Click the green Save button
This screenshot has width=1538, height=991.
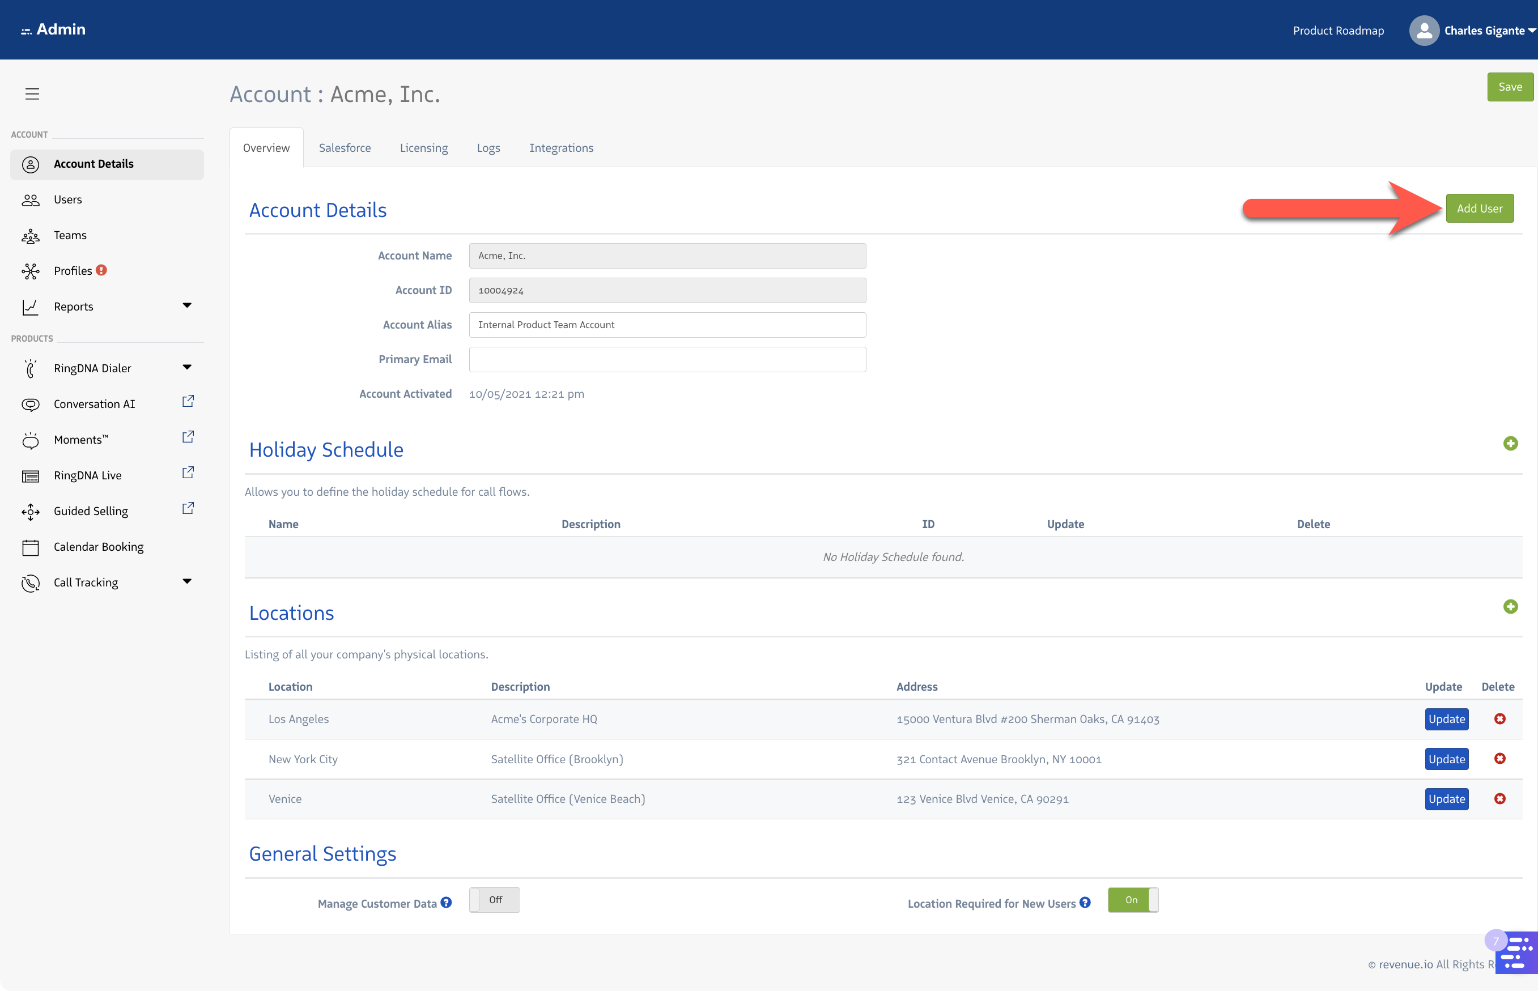tap(1510, 87)
